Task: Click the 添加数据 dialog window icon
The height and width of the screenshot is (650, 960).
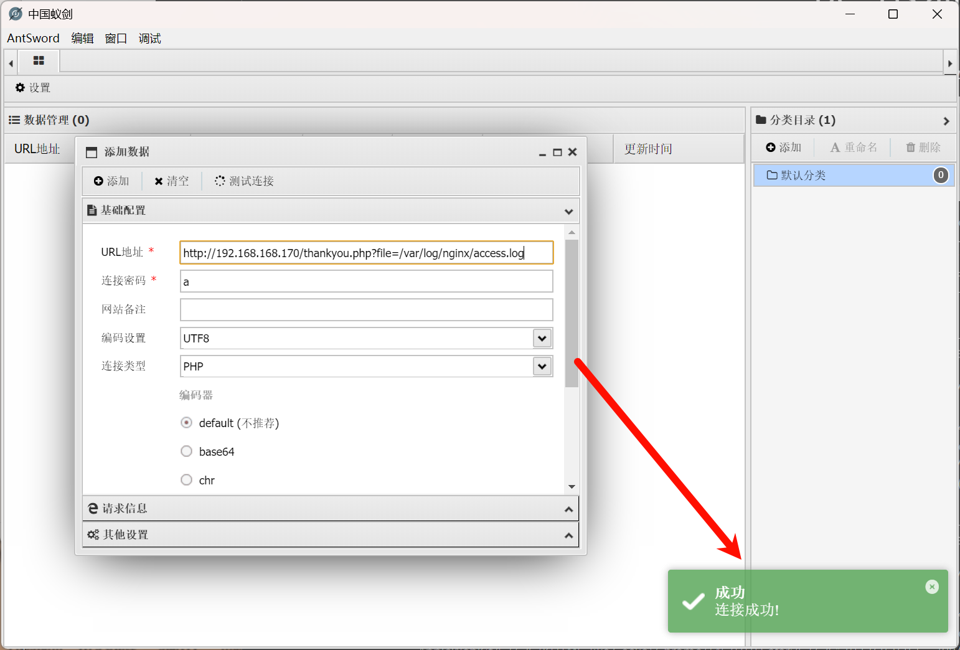Action: point(92,152)
